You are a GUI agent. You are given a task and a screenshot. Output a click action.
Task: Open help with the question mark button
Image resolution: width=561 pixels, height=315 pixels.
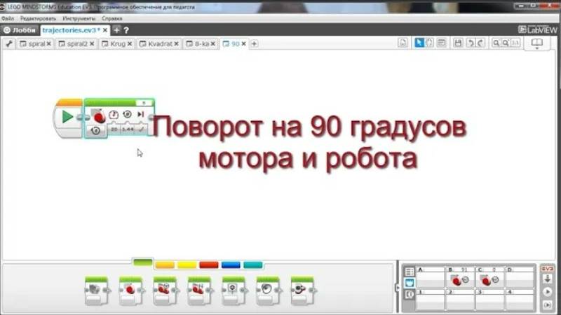[126, 30]
